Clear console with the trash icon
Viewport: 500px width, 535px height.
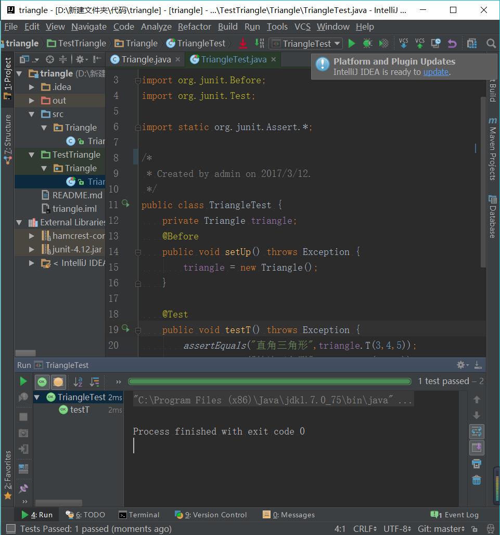coord(477,480)
